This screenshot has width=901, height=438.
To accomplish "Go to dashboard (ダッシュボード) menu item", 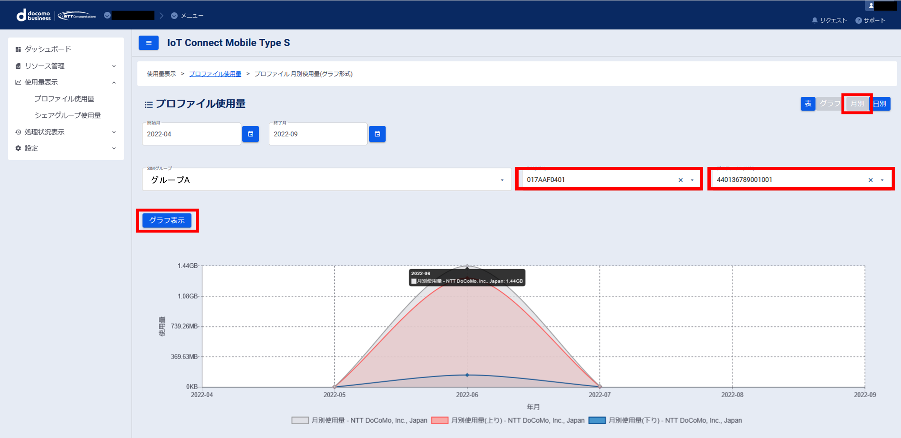I will [48, 49].
